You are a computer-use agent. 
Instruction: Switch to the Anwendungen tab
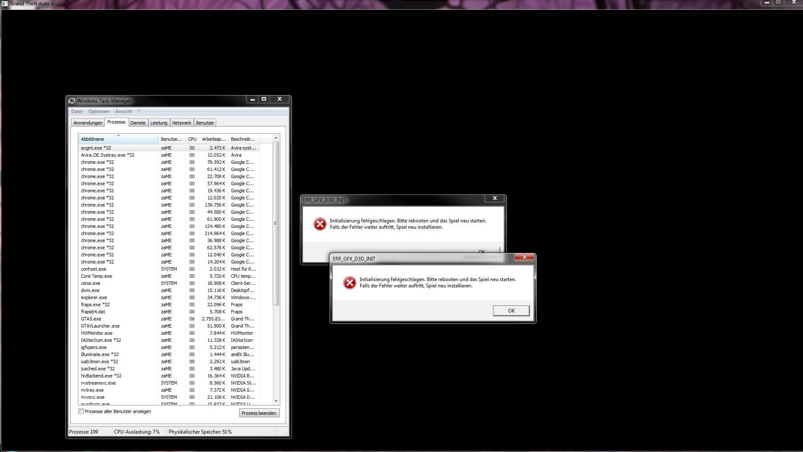[x=88, y=123]
